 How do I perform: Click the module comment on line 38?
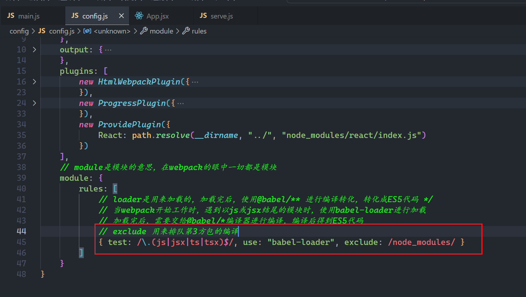point(168,167)
